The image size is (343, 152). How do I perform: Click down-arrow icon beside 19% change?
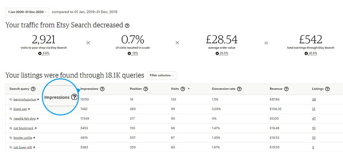pos(129,54)
